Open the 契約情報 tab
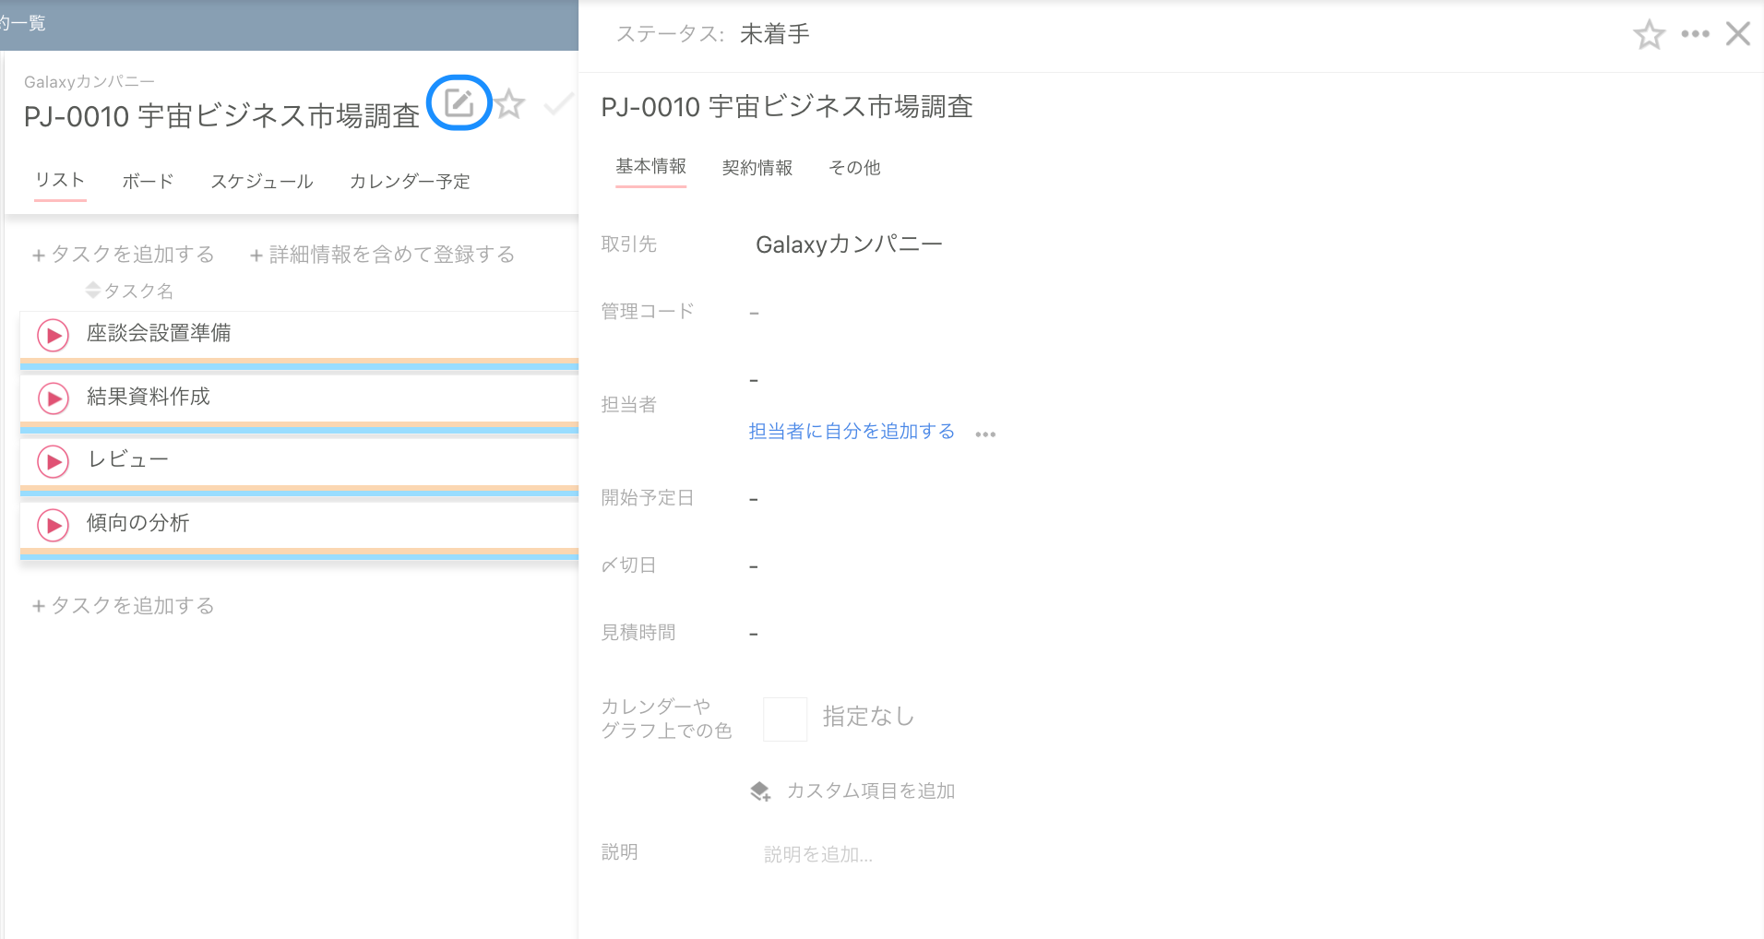 tap(757, 168)
